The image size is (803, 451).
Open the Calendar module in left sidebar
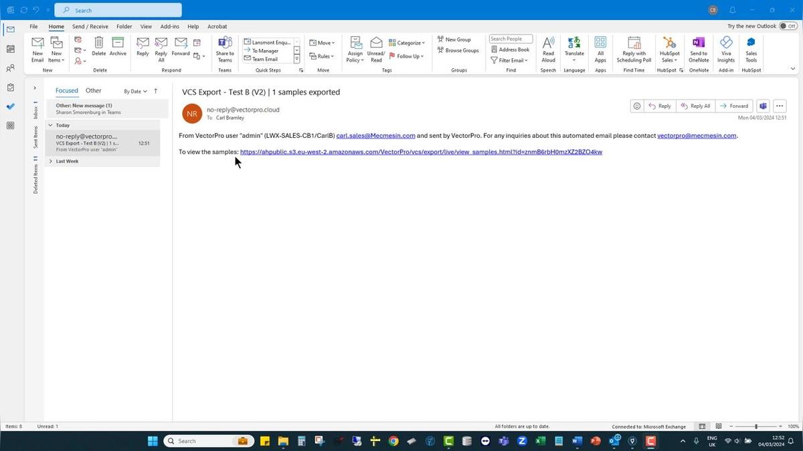click(10, 49)
